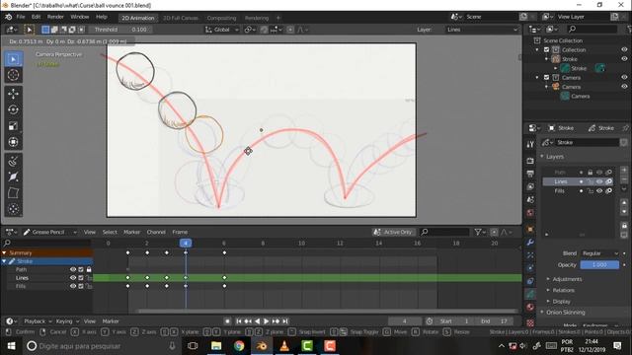Open the Global transform orientation dropdown
Screen dimensions: 632x355
(x=222, y=30)
